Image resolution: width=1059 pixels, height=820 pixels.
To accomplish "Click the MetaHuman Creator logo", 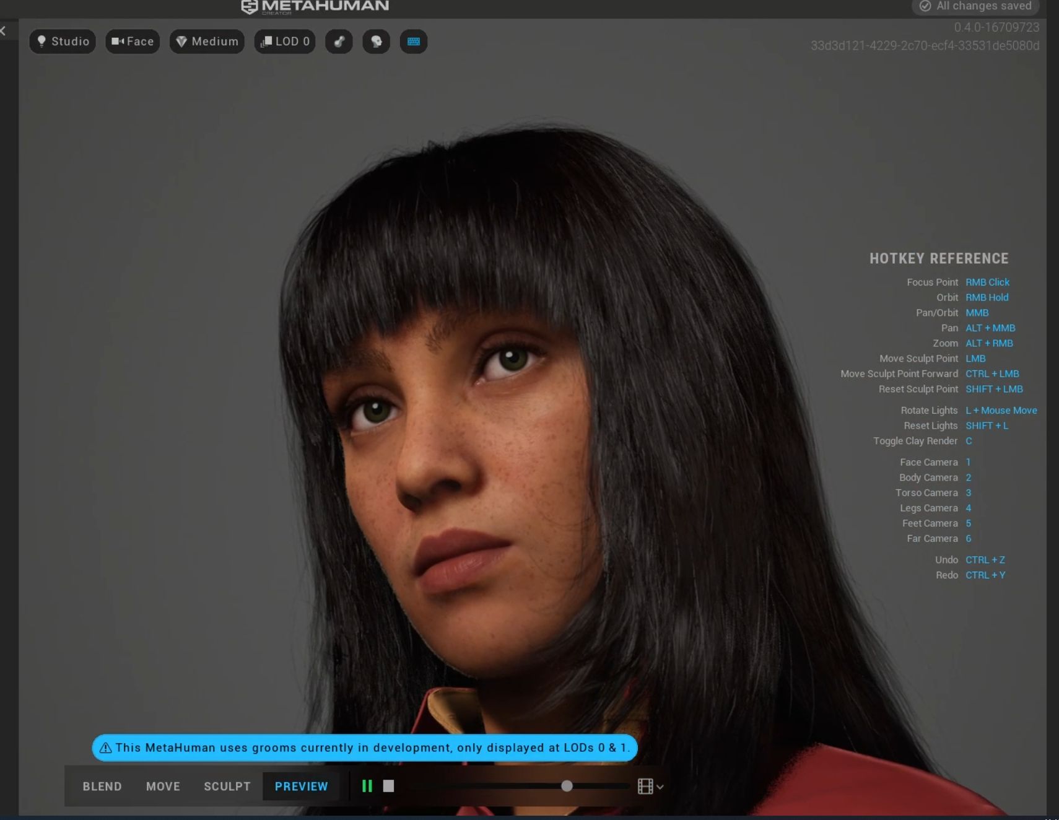I will (x=315, y=7).
